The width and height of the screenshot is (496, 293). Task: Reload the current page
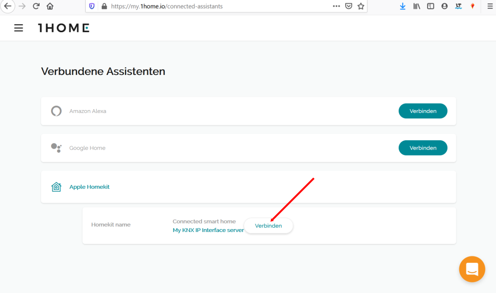(36, 6)
